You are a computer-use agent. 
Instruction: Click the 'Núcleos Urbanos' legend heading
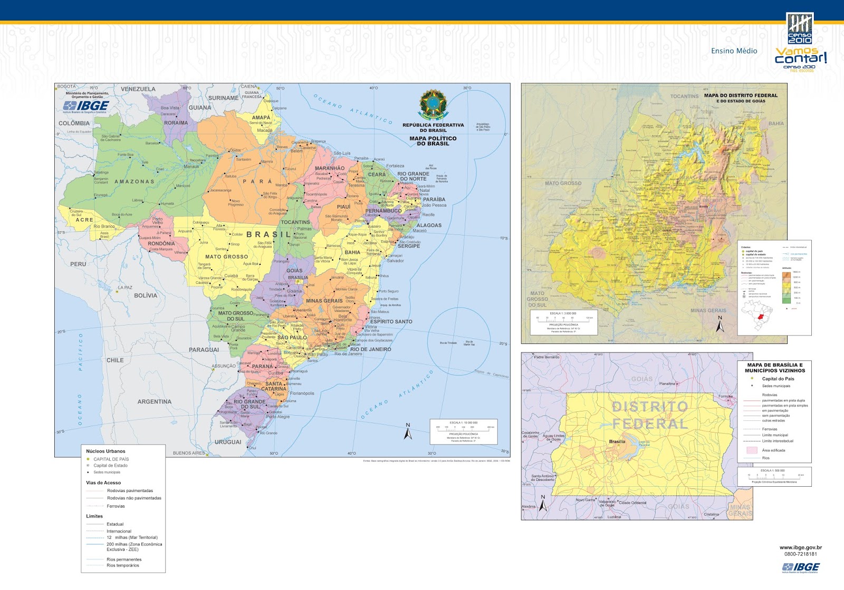pyautogui.click(x=105, y=451)
